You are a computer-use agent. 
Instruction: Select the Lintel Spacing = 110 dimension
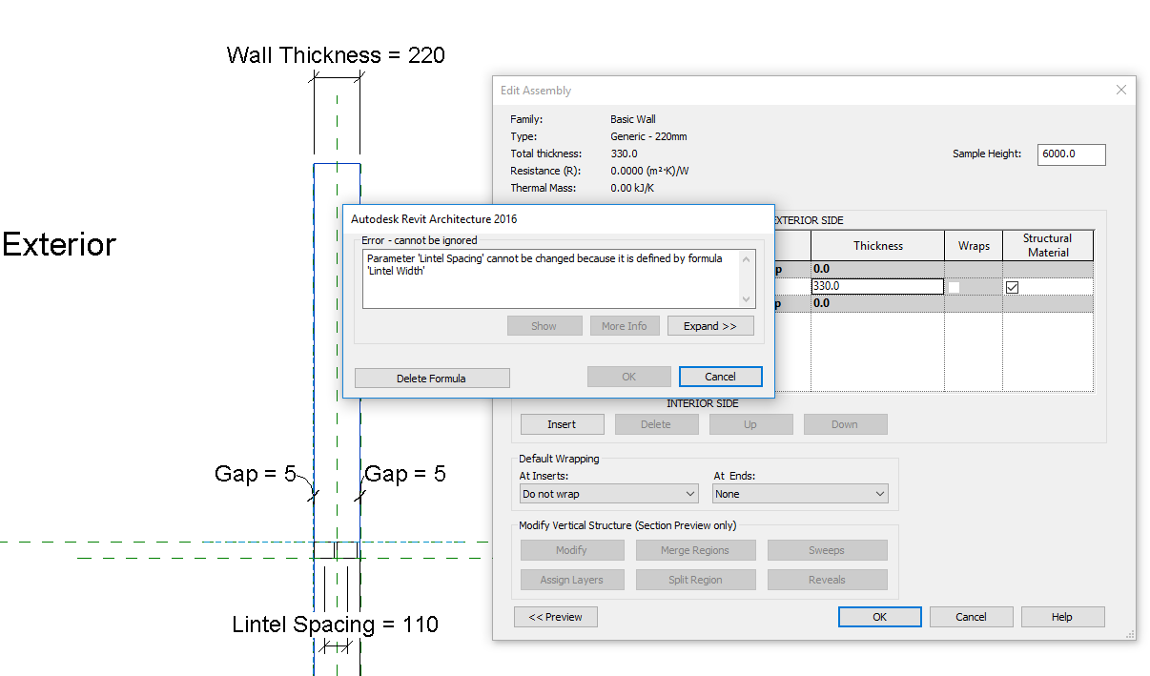[x=336, y=625]
